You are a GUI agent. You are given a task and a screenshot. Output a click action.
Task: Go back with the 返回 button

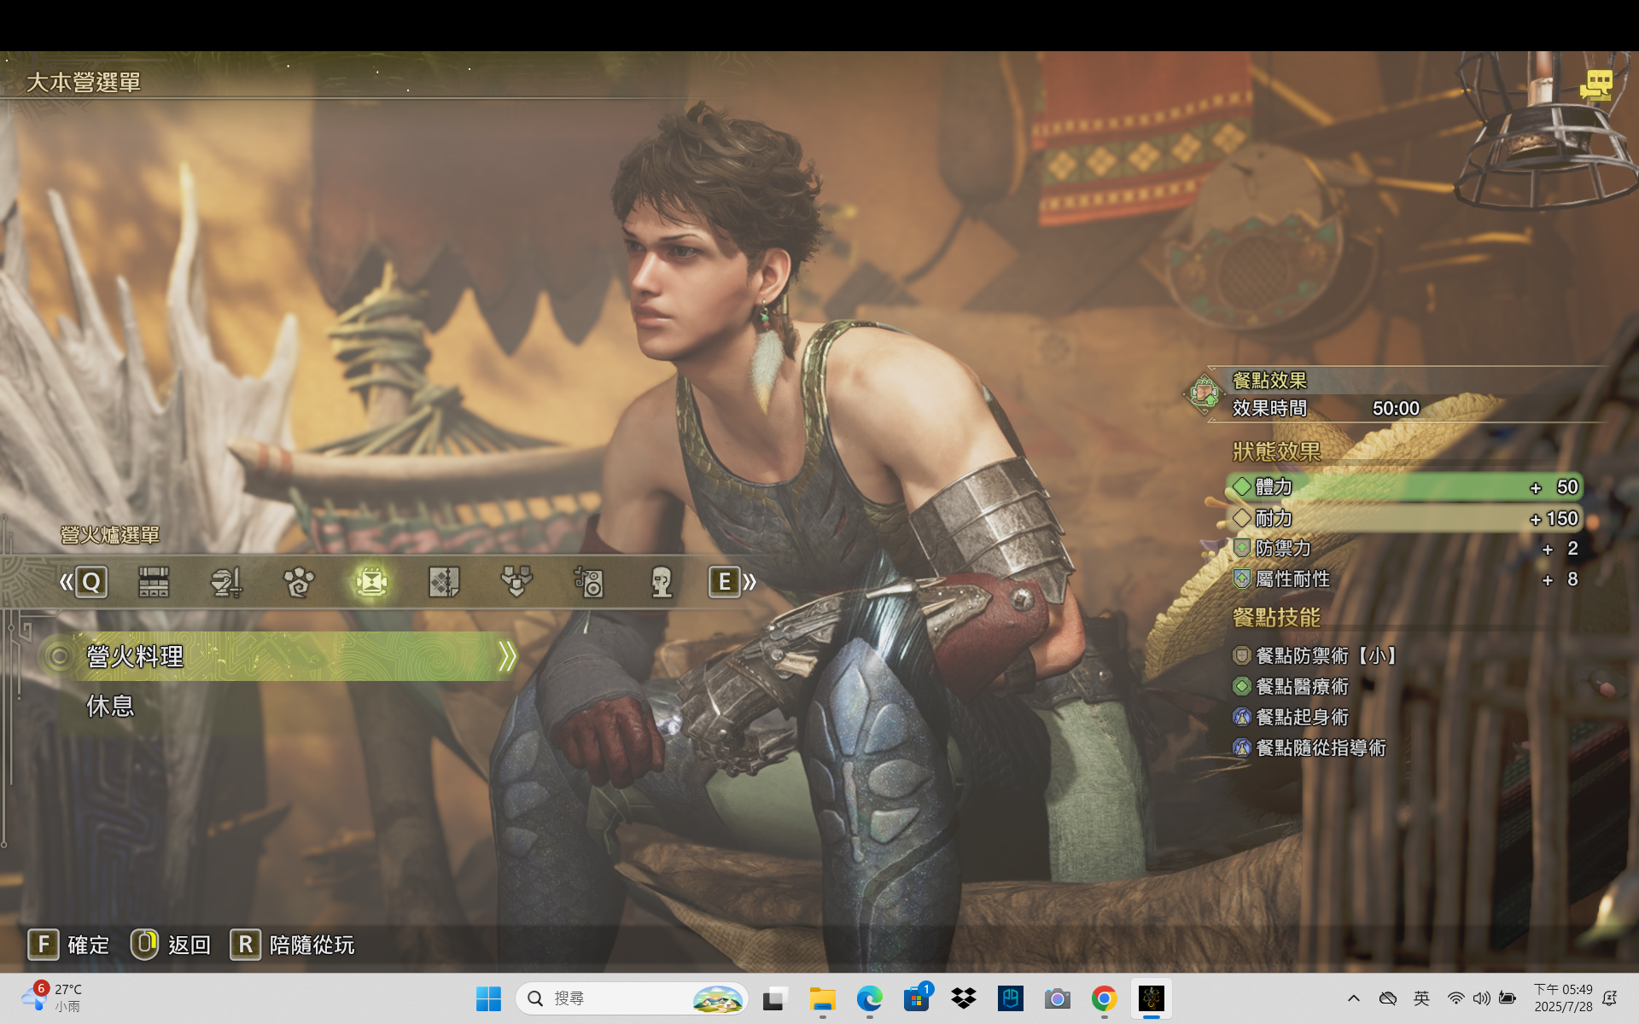coord(171,945)
